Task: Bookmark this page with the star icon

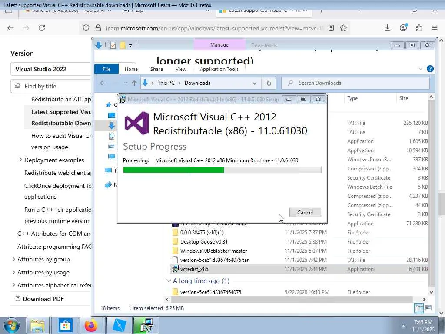Action: tap(343, 28)
